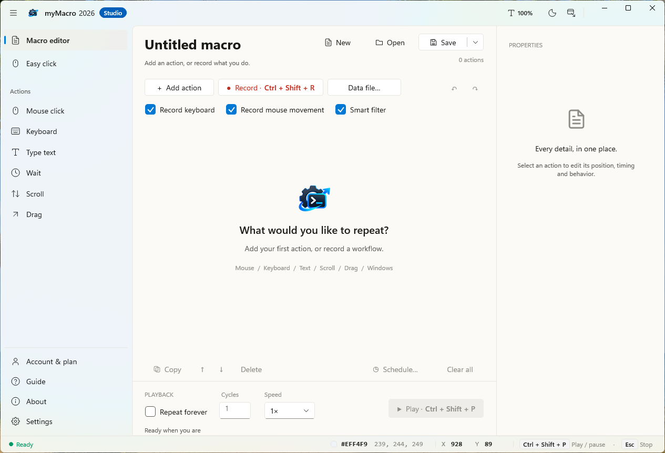This screenshot has width=665, height=453.
Task: Save the macro
Action: [443, 43]
